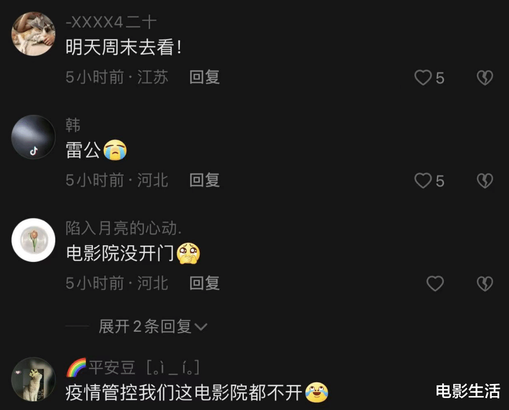Open 陷入月亮的心动. flower avatar
This screenshot has height=410, width=509.
point(33,240)
